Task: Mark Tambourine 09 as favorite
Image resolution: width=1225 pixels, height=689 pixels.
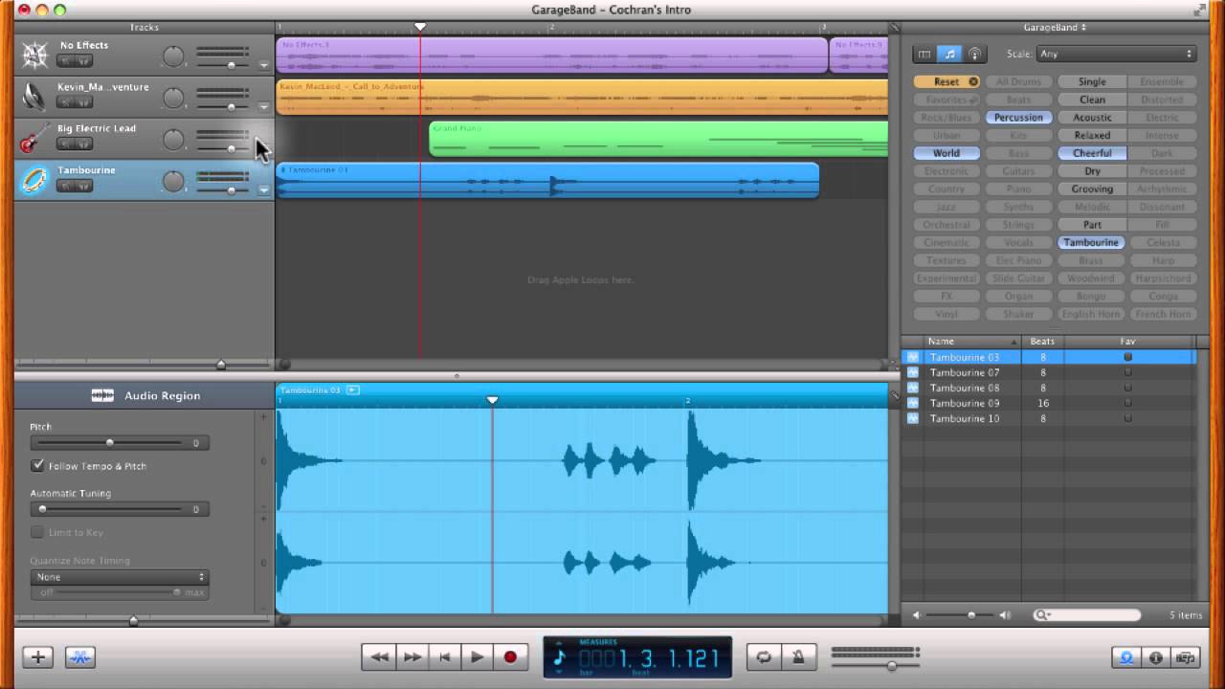Action: [x=1127, y=403]
